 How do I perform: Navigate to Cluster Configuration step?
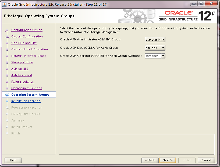27,36
